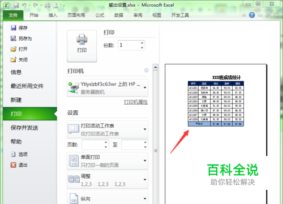Open the printer selection dropdown
This screenshot has height=204, width=283.
(x=108, y=88)
